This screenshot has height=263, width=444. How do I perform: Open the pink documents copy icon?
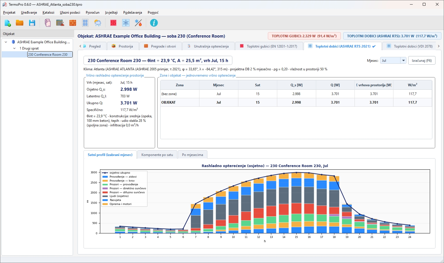click(48, 23)
